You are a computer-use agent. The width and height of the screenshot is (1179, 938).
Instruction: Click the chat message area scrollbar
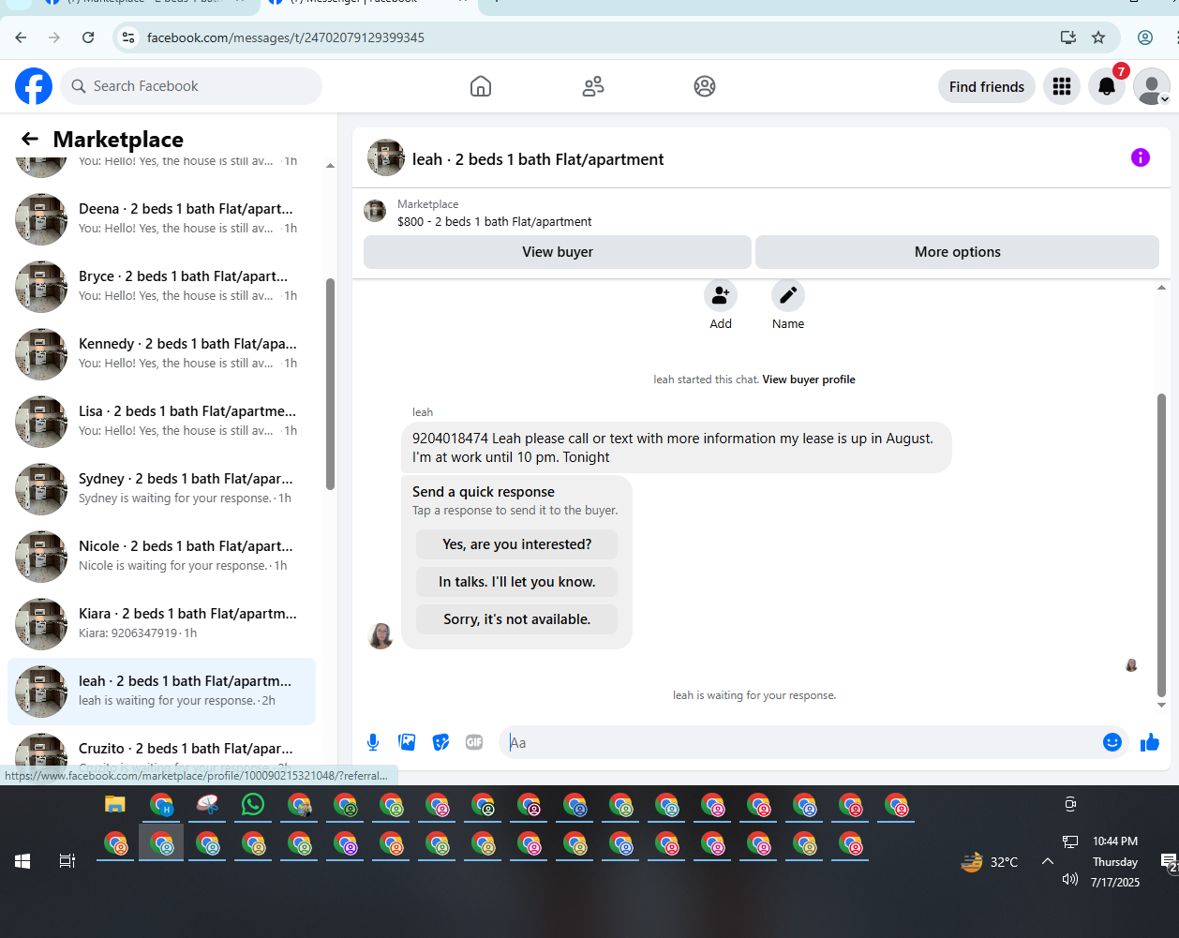coord(1162,543)
